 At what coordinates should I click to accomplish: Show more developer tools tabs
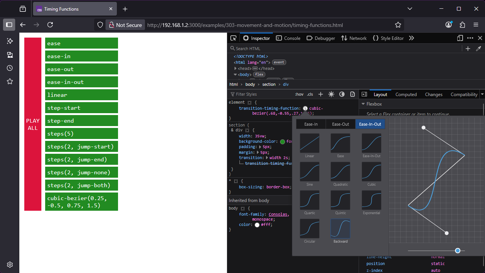[x=411, y=38]
